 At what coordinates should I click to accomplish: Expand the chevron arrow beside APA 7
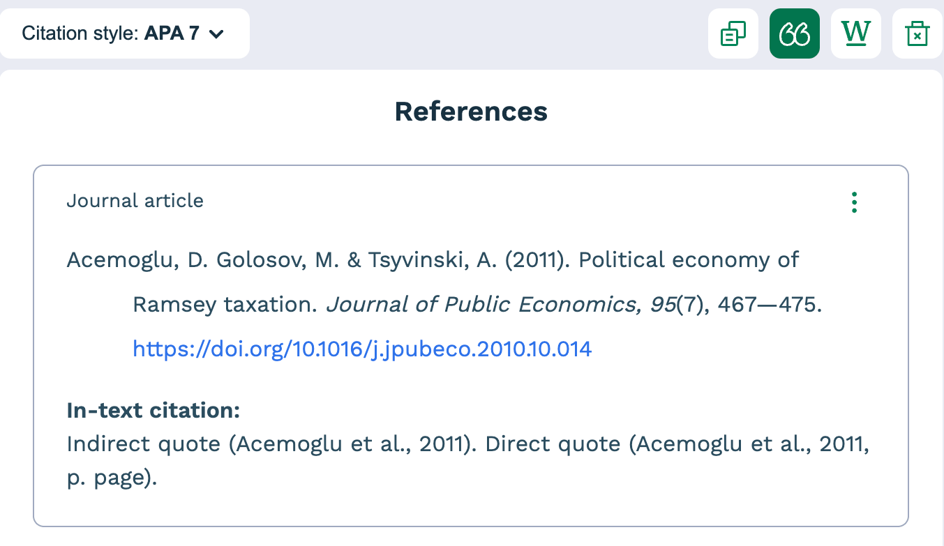pos(216,33)
